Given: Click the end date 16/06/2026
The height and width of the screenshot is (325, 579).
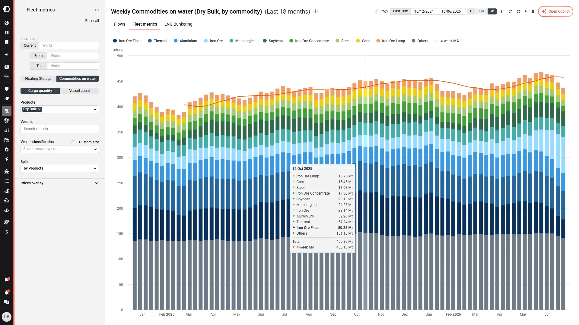Looking at the screenshot, I should 451,11.
